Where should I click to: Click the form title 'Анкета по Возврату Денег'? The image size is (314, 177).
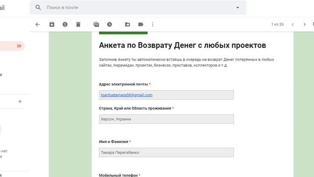pos(183,45)
